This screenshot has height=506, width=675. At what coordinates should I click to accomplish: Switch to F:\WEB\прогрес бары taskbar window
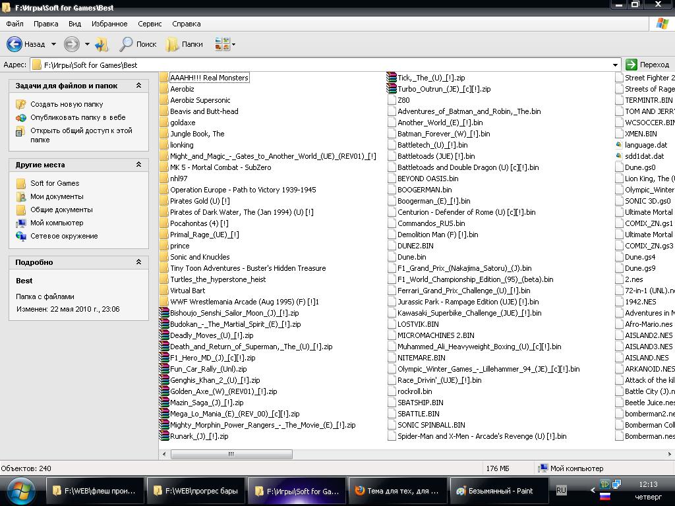point(196,490)
